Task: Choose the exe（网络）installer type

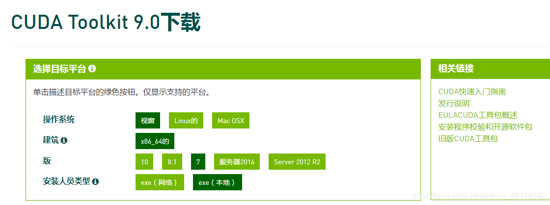Action: coord(160,182)
